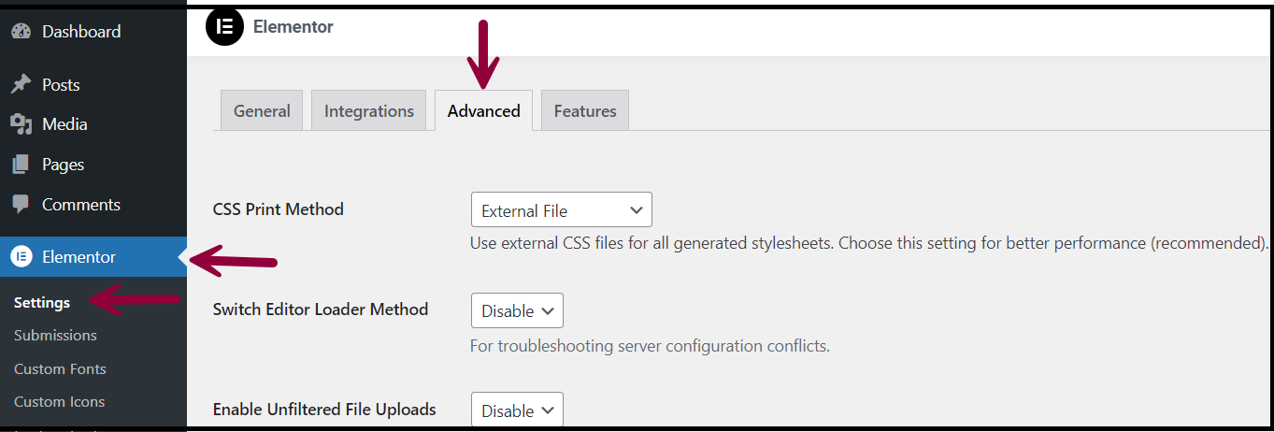
Task: Expand the Switch Editor Loader Method dropdown
Action: click(x=517, y=310)
